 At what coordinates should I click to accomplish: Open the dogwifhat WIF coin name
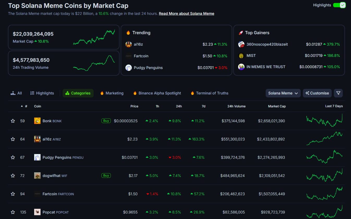coord(55,176)
